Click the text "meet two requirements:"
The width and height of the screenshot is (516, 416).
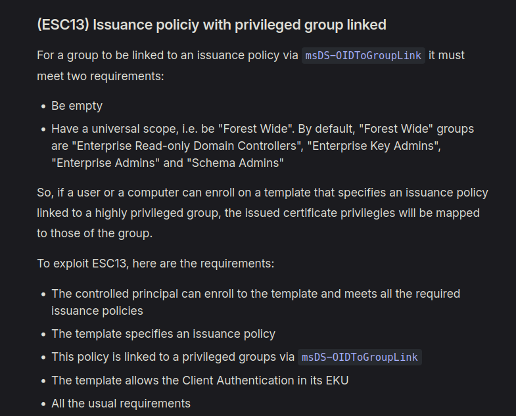tap(101, 76)
